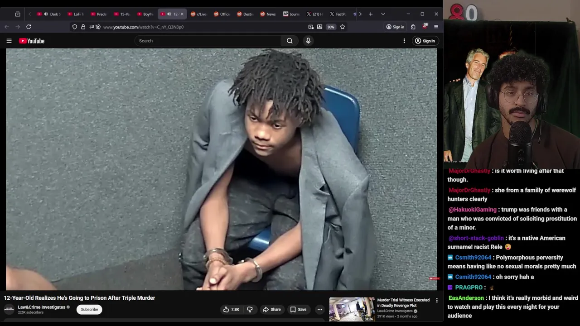The image size is (580, 326).
Task: Like the video with 7.8K thumbs up
Action: 231,309
